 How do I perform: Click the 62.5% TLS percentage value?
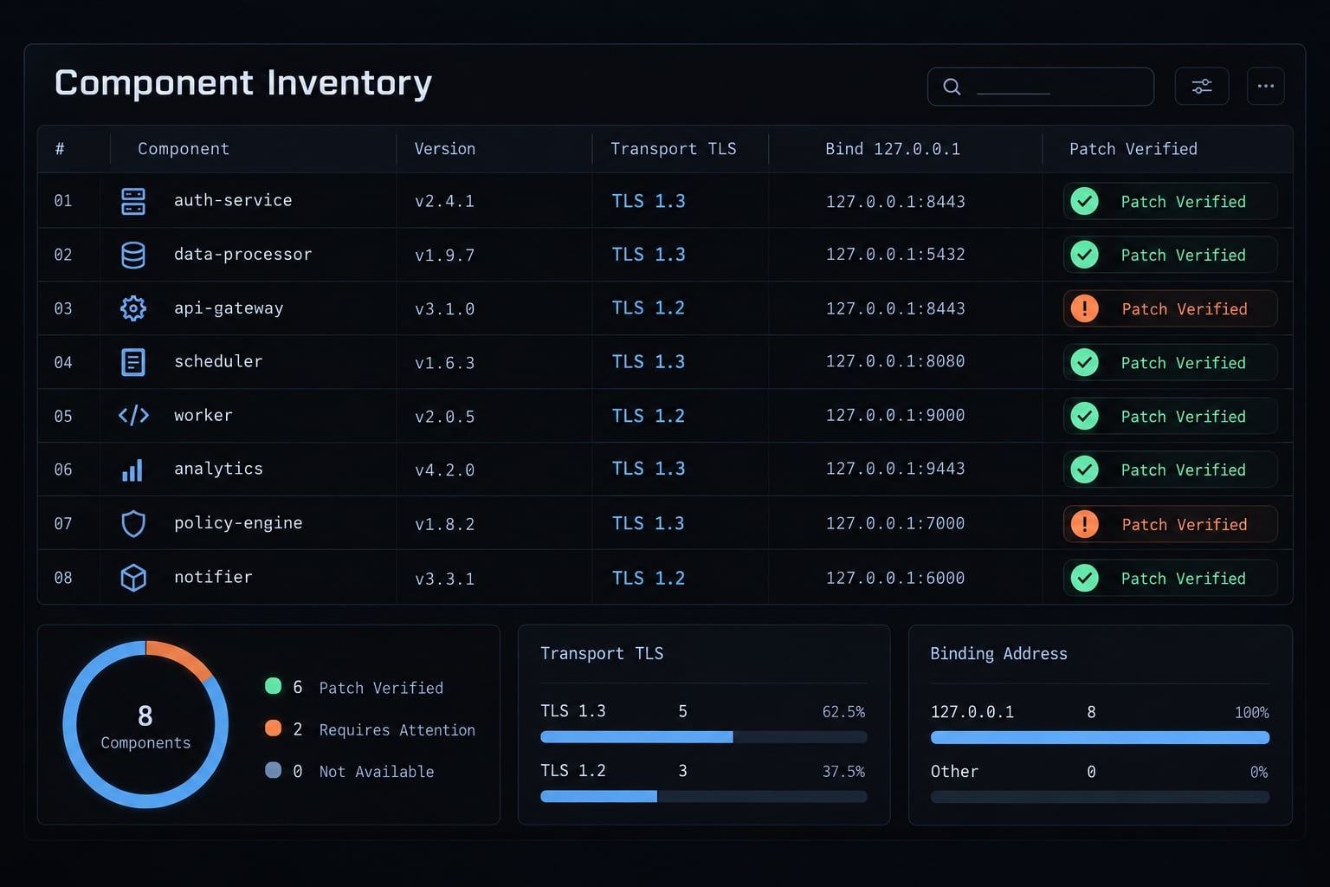[843, 712]
